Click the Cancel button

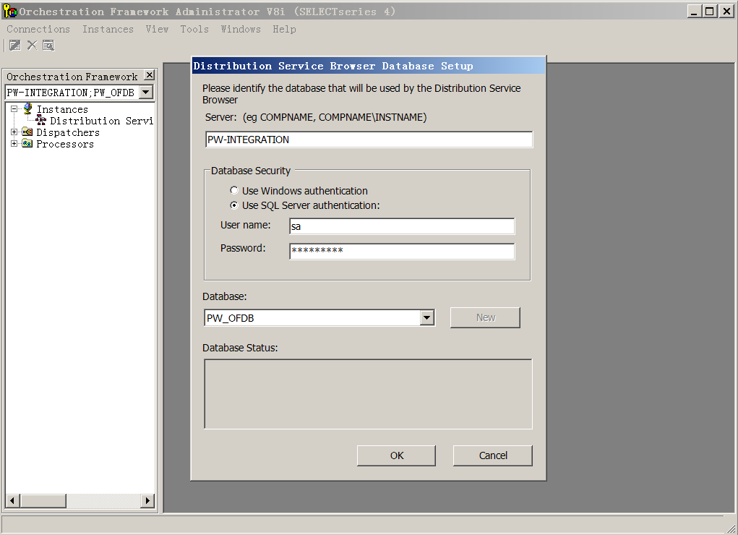click(x=493, y=455)
